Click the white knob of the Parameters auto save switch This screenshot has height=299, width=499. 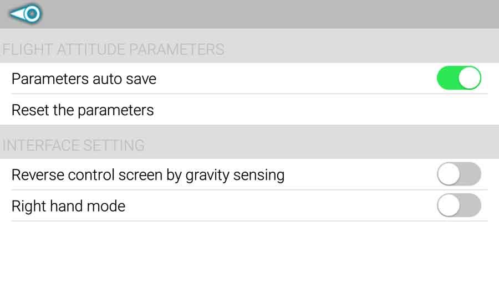point(470,78)
